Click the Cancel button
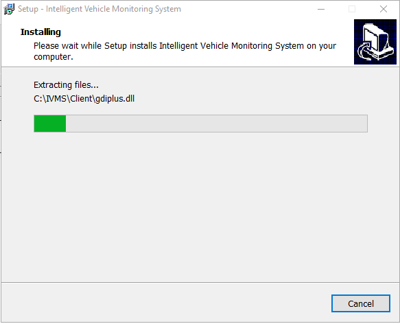Screen dimensions: 400x324 (360, 303)
